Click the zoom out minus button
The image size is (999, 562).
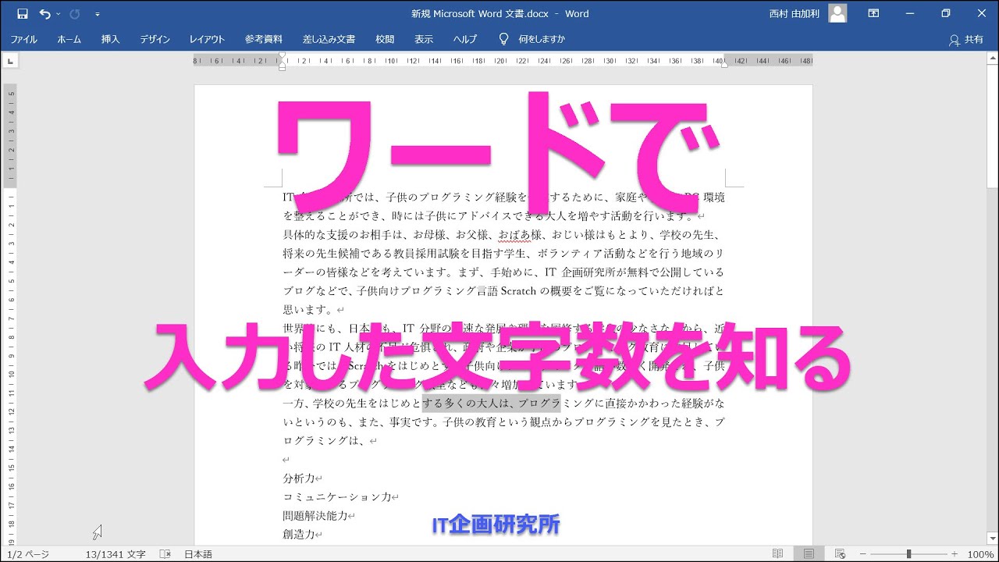point(862,554)
